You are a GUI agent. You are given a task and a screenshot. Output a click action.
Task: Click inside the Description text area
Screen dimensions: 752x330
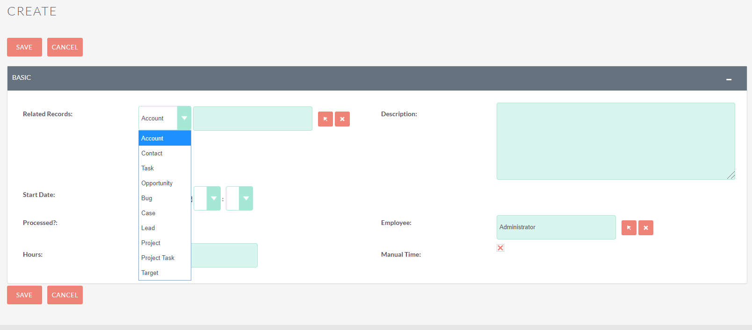pos(615,141)
